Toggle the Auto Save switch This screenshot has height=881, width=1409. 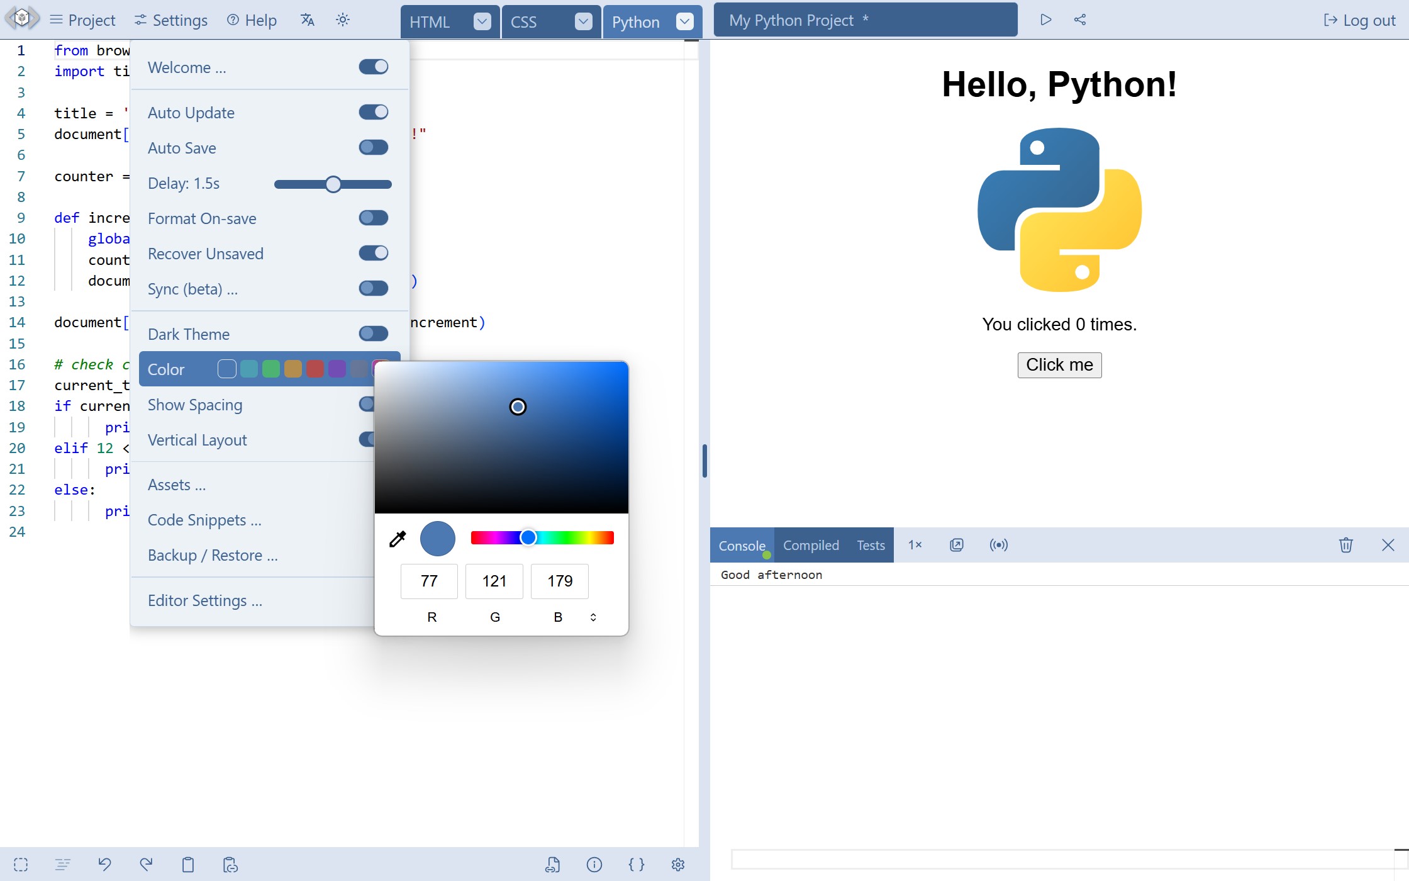coord(373,148)
